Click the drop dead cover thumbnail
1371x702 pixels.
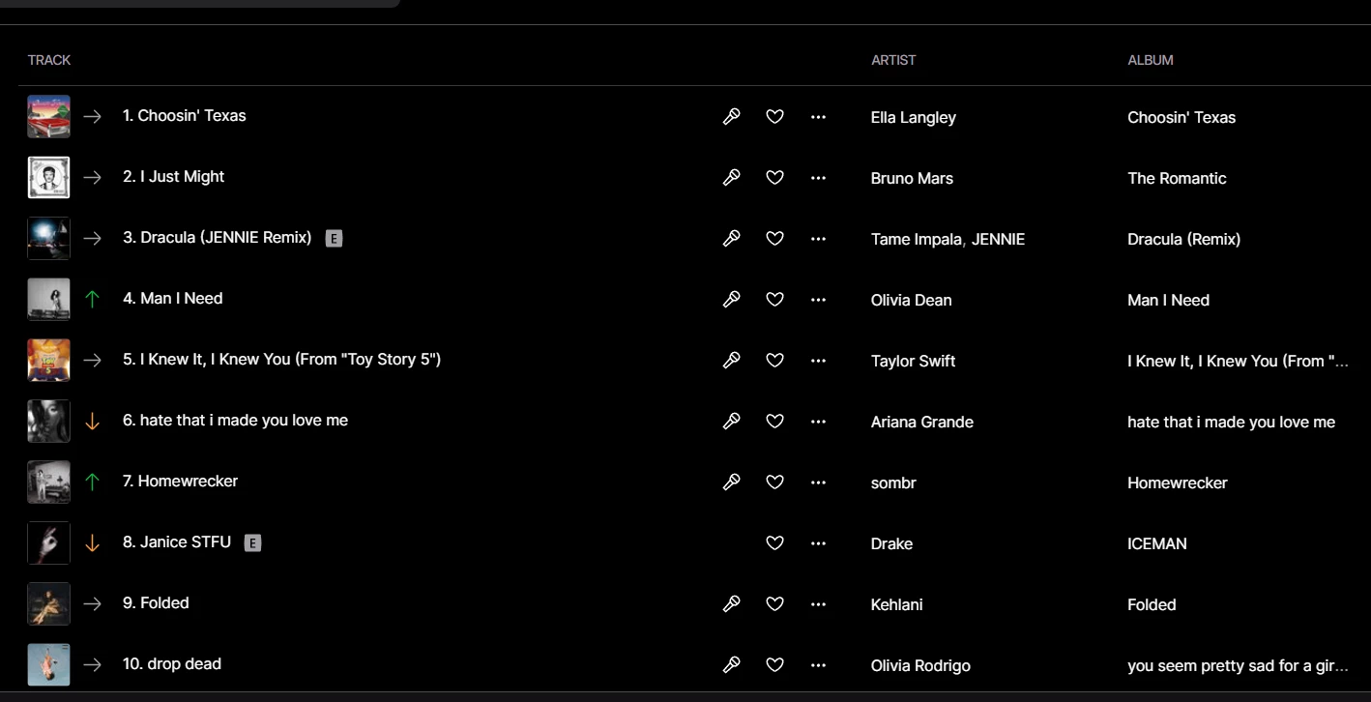coord(48,664)
